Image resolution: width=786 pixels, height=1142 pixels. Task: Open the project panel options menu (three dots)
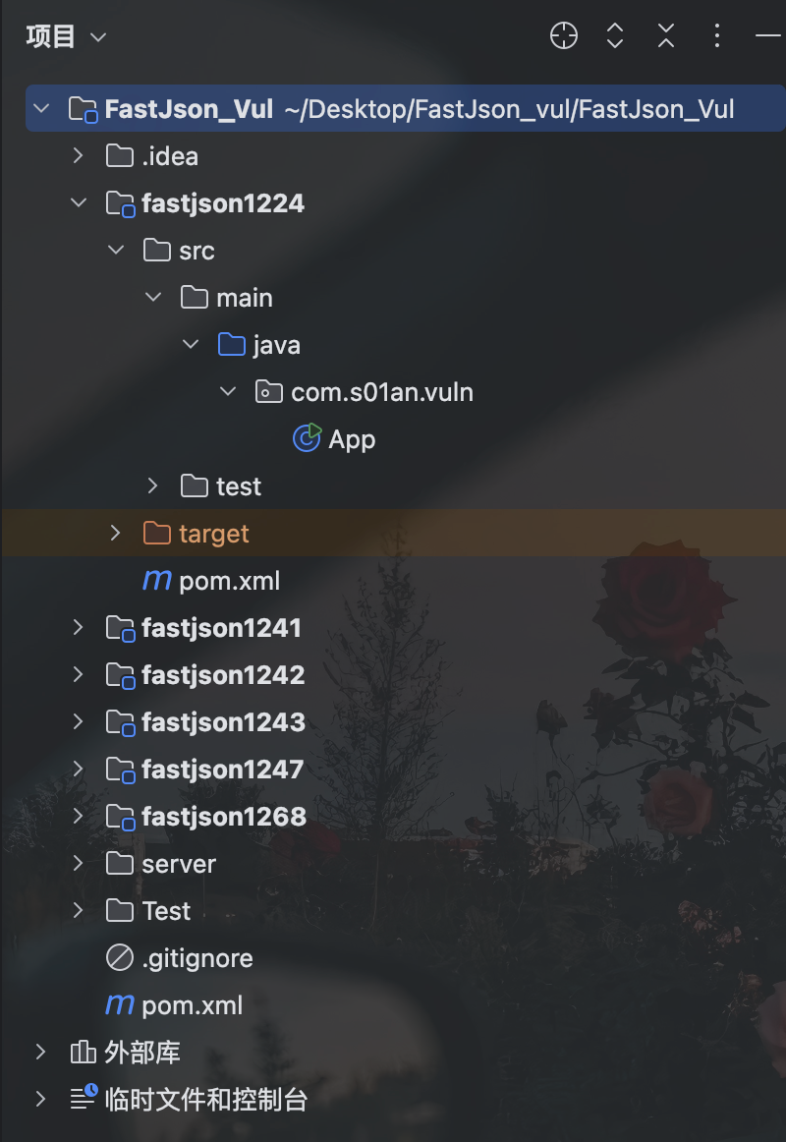(717, 35)
